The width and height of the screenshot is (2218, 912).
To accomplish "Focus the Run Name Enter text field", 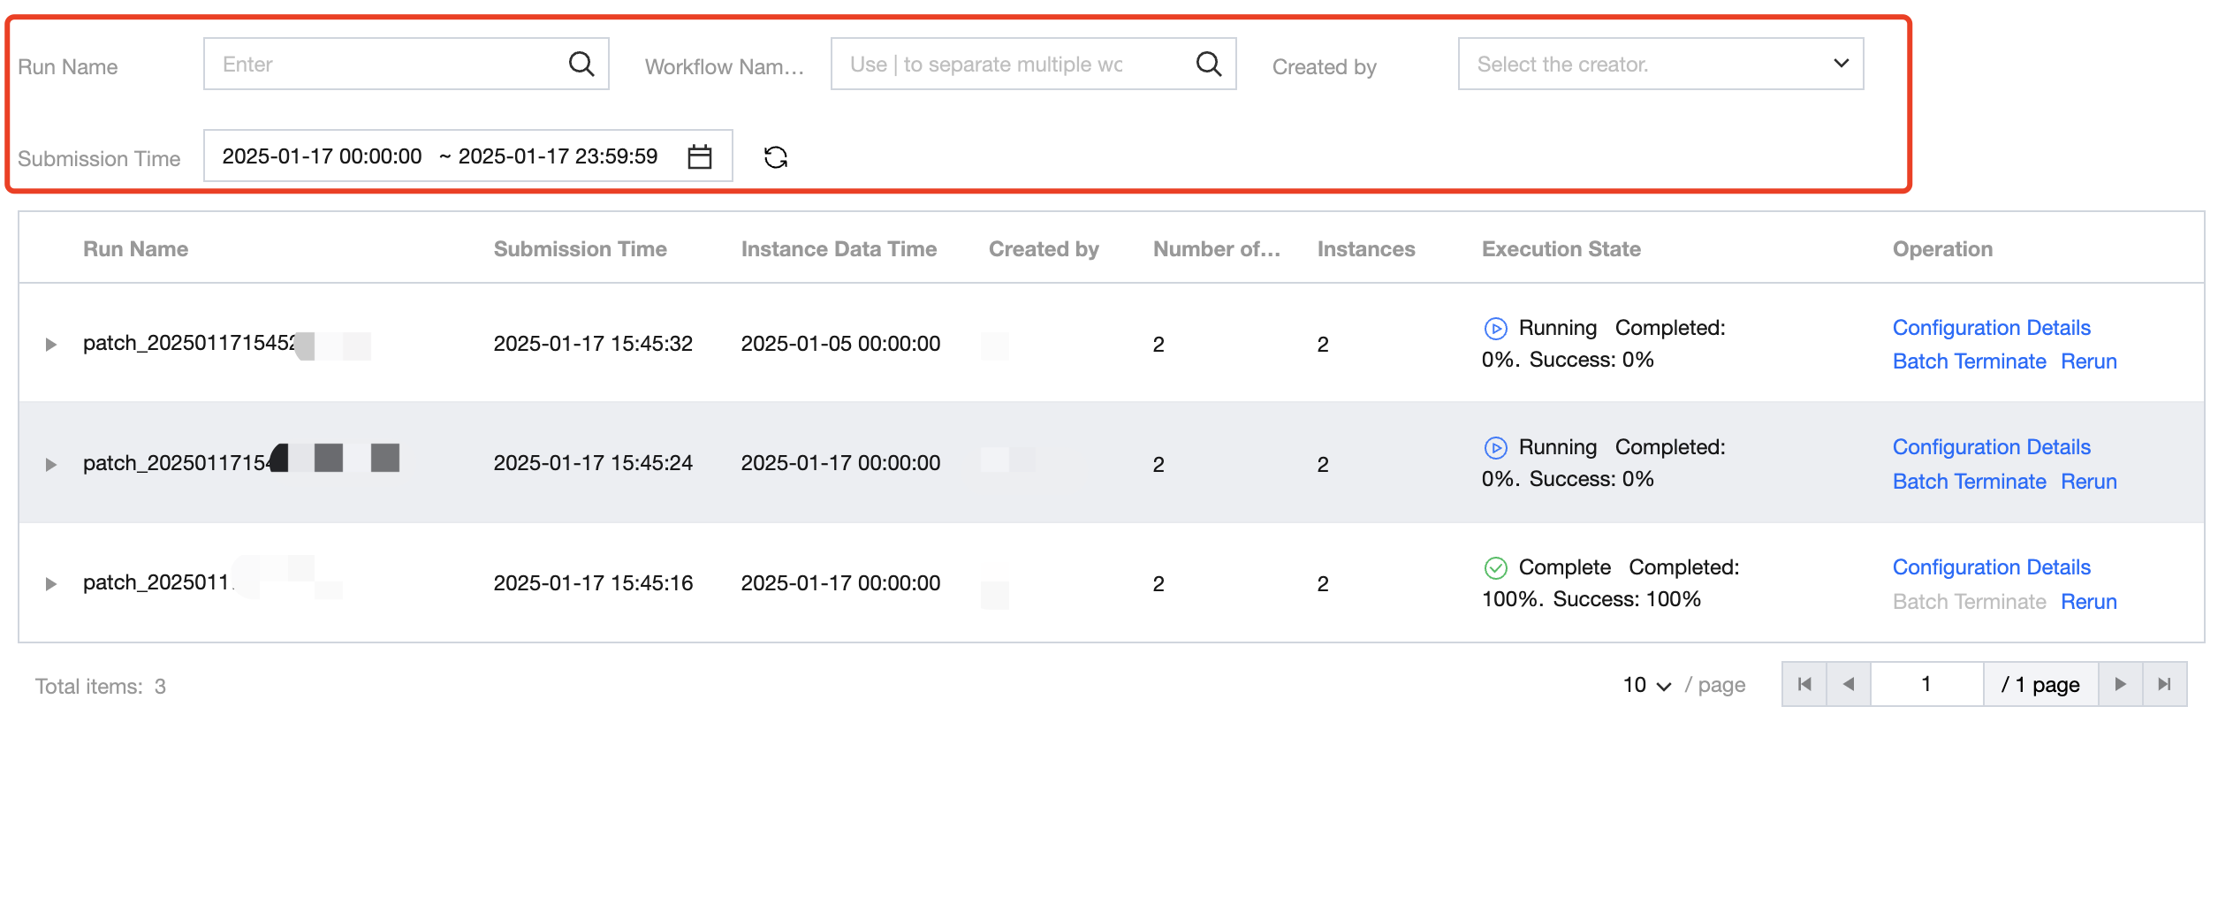I will (389, 64).
